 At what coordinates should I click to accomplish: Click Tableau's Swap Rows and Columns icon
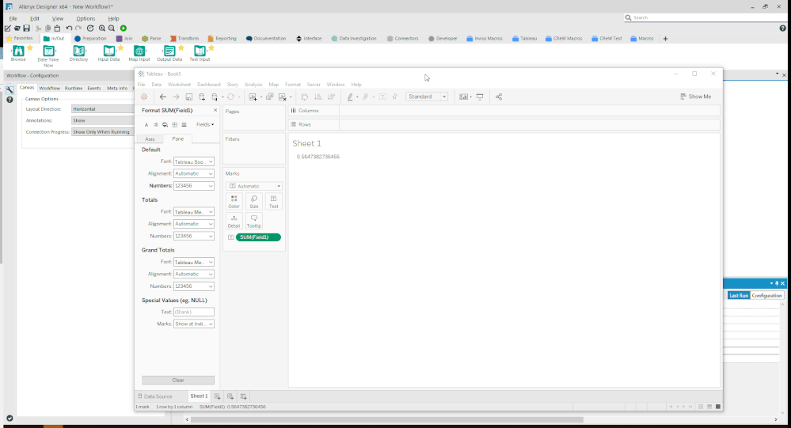pyautogui.click(x=305, y=97)
